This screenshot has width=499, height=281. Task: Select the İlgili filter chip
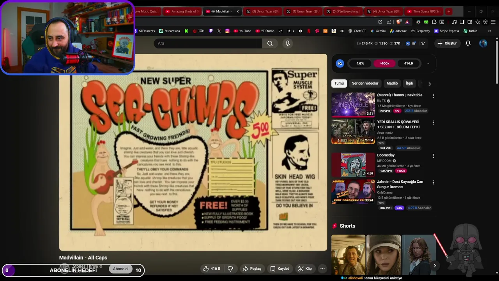(409, 83)
